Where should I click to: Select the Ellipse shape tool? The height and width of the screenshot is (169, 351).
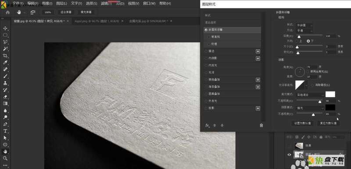[5, 144]
